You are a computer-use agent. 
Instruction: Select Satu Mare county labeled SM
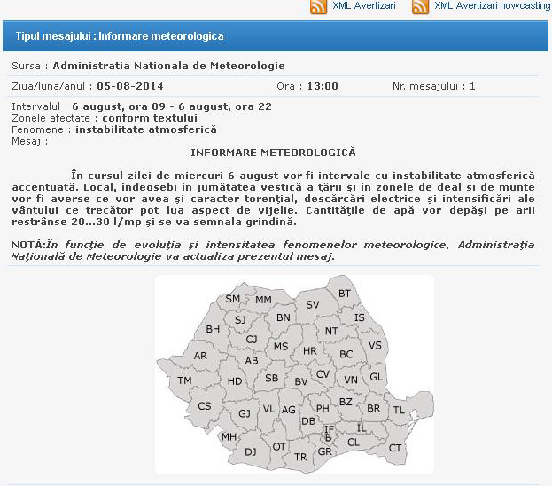coord(233,299)
